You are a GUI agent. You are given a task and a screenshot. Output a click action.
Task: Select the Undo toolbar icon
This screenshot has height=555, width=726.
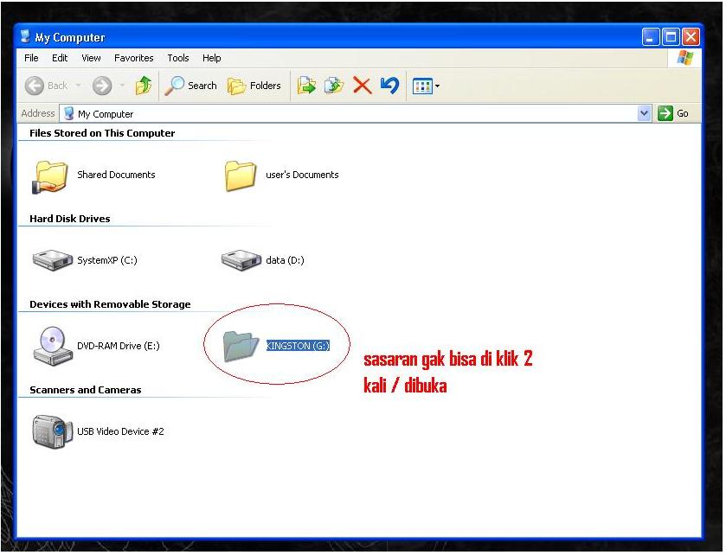point(388,85)
